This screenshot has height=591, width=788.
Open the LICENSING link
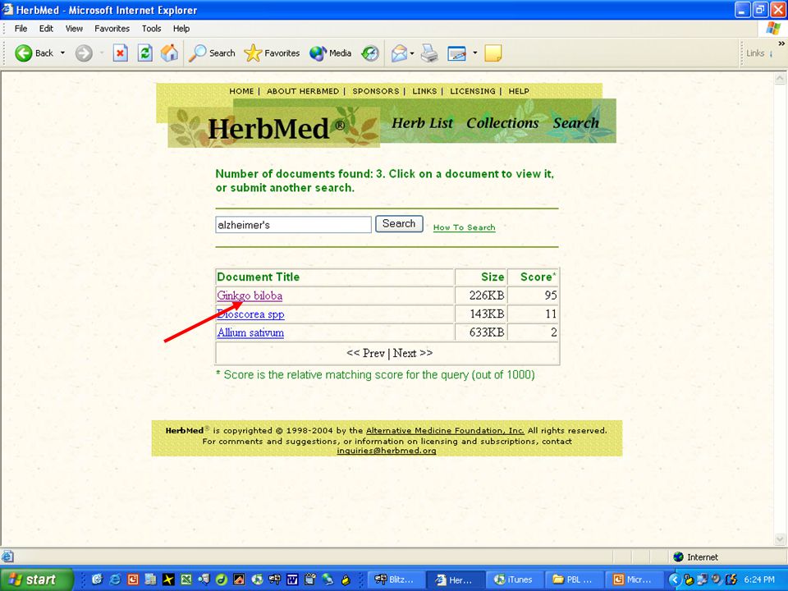(473, 91)
